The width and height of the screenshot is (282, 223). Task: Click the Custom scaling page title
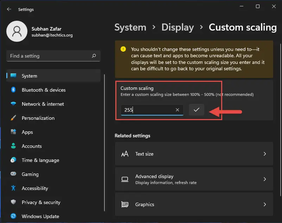pyautogui.click(x=243, y=27)
